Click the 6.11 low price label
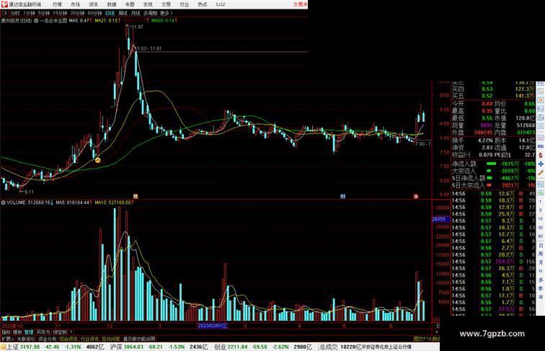Image resolution: width=545 pixels, height=351 pixels. (x=29, y=192)
